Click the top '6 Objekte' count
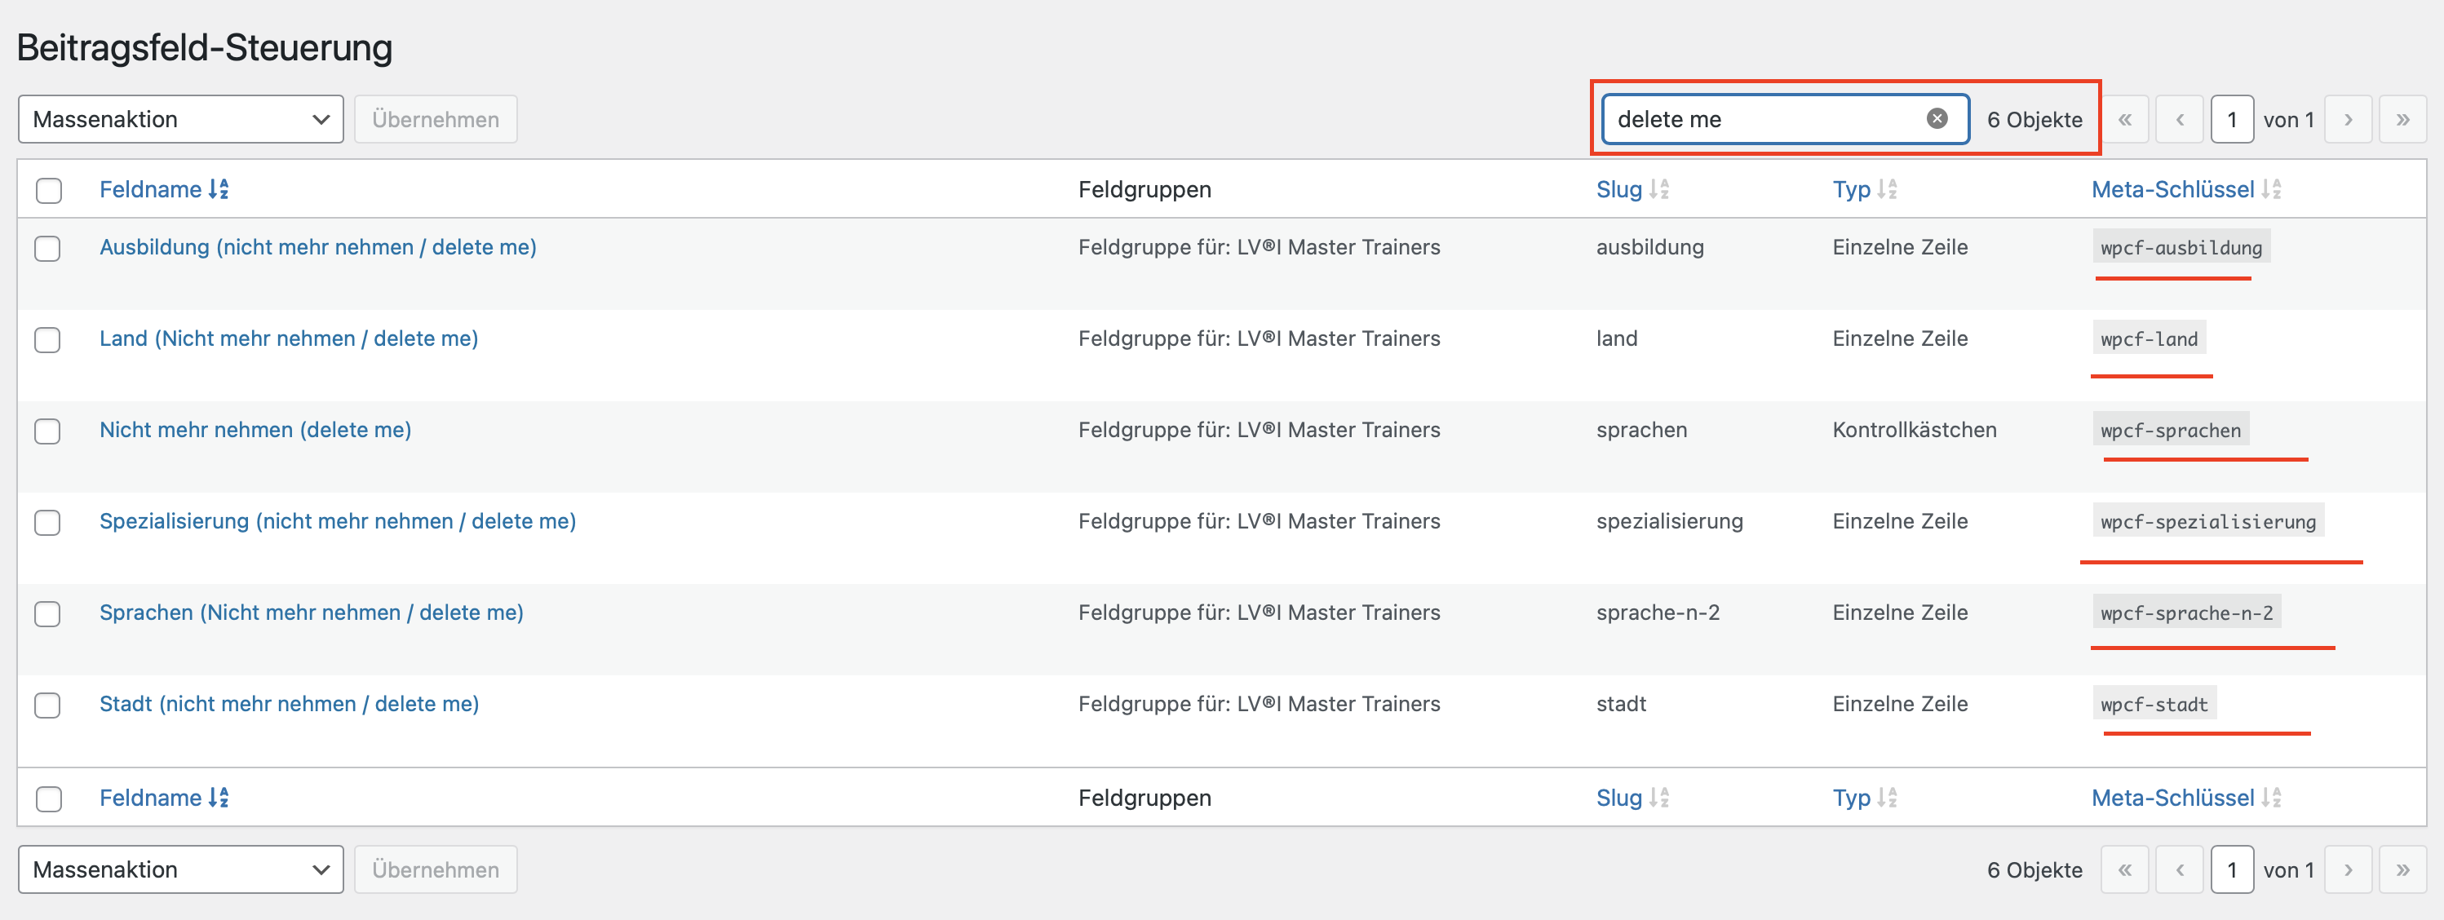Image resolution: width=2444 pixels, height=920 pixels. 2035,120
